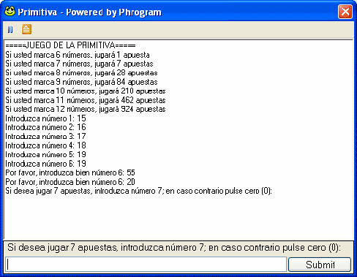The height and width of the screenshot is (277, 357).
Task: Click the orange stop/eject toolbar icon
Action: (26, 29)
